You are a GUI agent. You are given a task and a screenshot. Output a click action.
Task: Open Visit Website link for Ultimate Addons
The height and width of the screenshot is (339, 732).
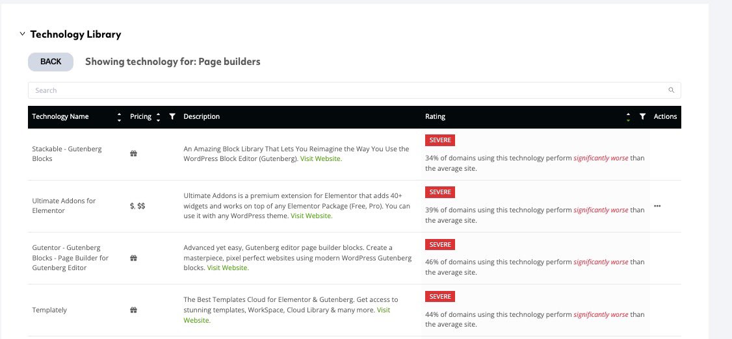312,216
